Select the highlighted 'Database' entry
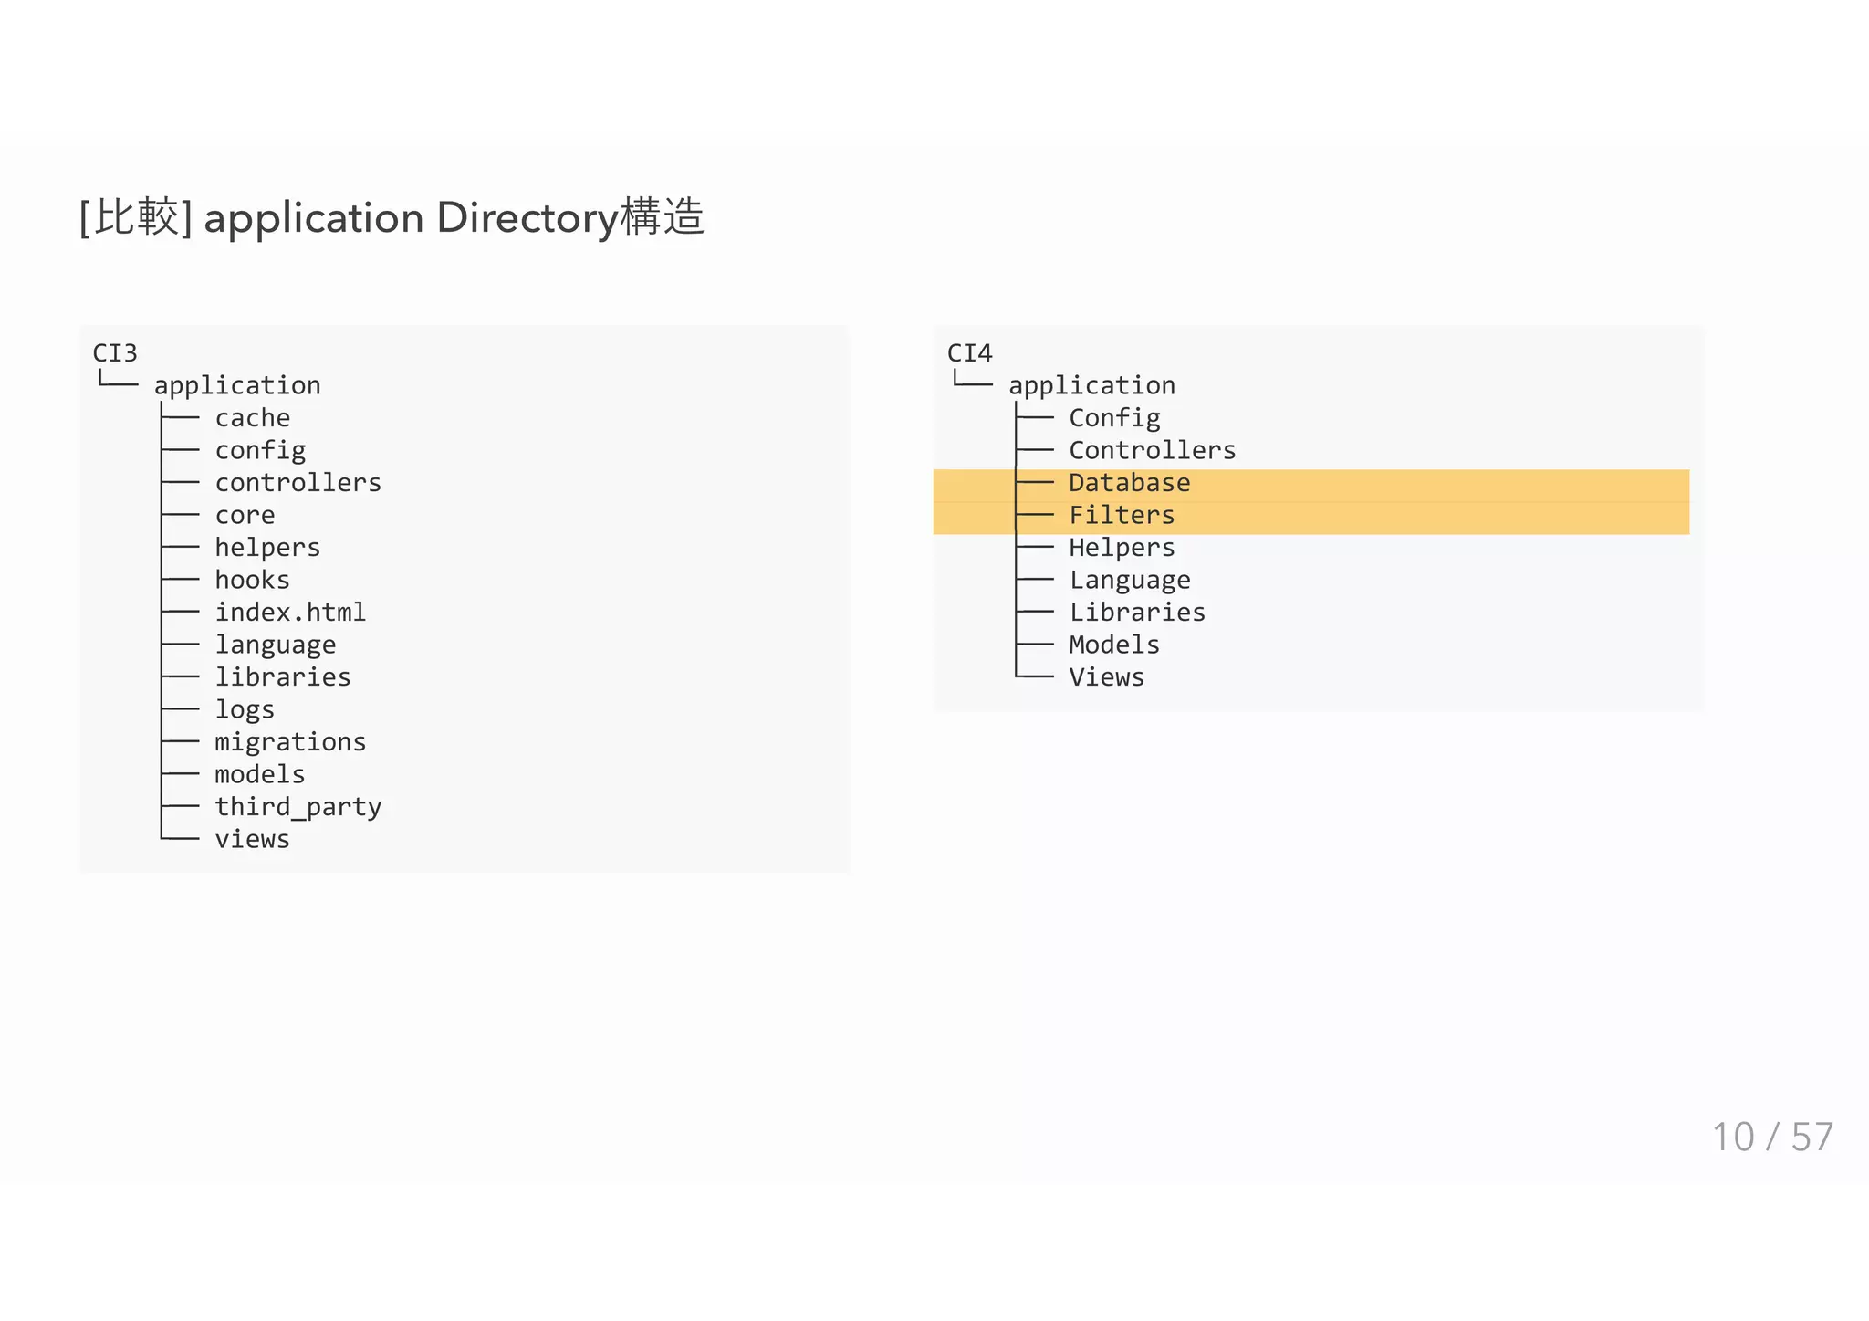 pyautogui.click(x=1130, y=482)
